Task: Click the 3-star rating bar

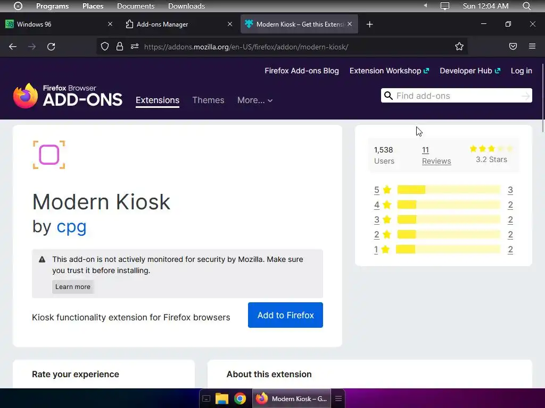Action: (x=449, y=219)
